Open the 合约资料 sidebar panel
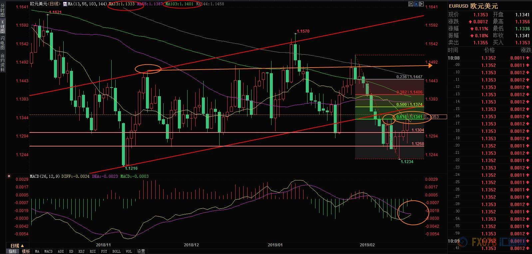Screen dimensions: 532x254 coord(2,63)
